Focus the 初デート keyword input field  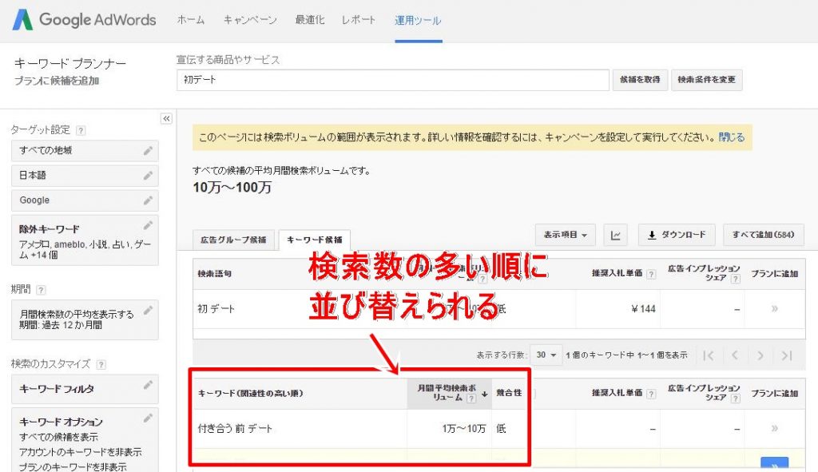tap(393, 80)
